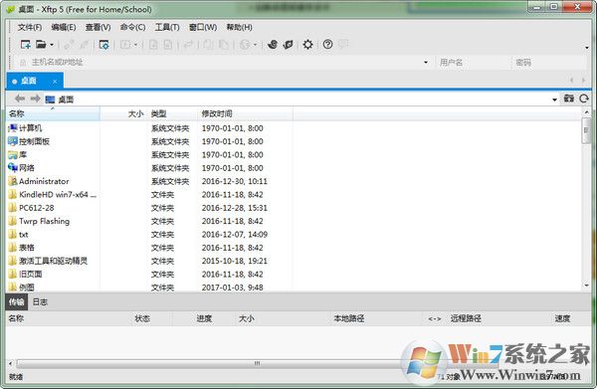
Task: Click the 进度 transfer column header
Action: coord(204,318)
